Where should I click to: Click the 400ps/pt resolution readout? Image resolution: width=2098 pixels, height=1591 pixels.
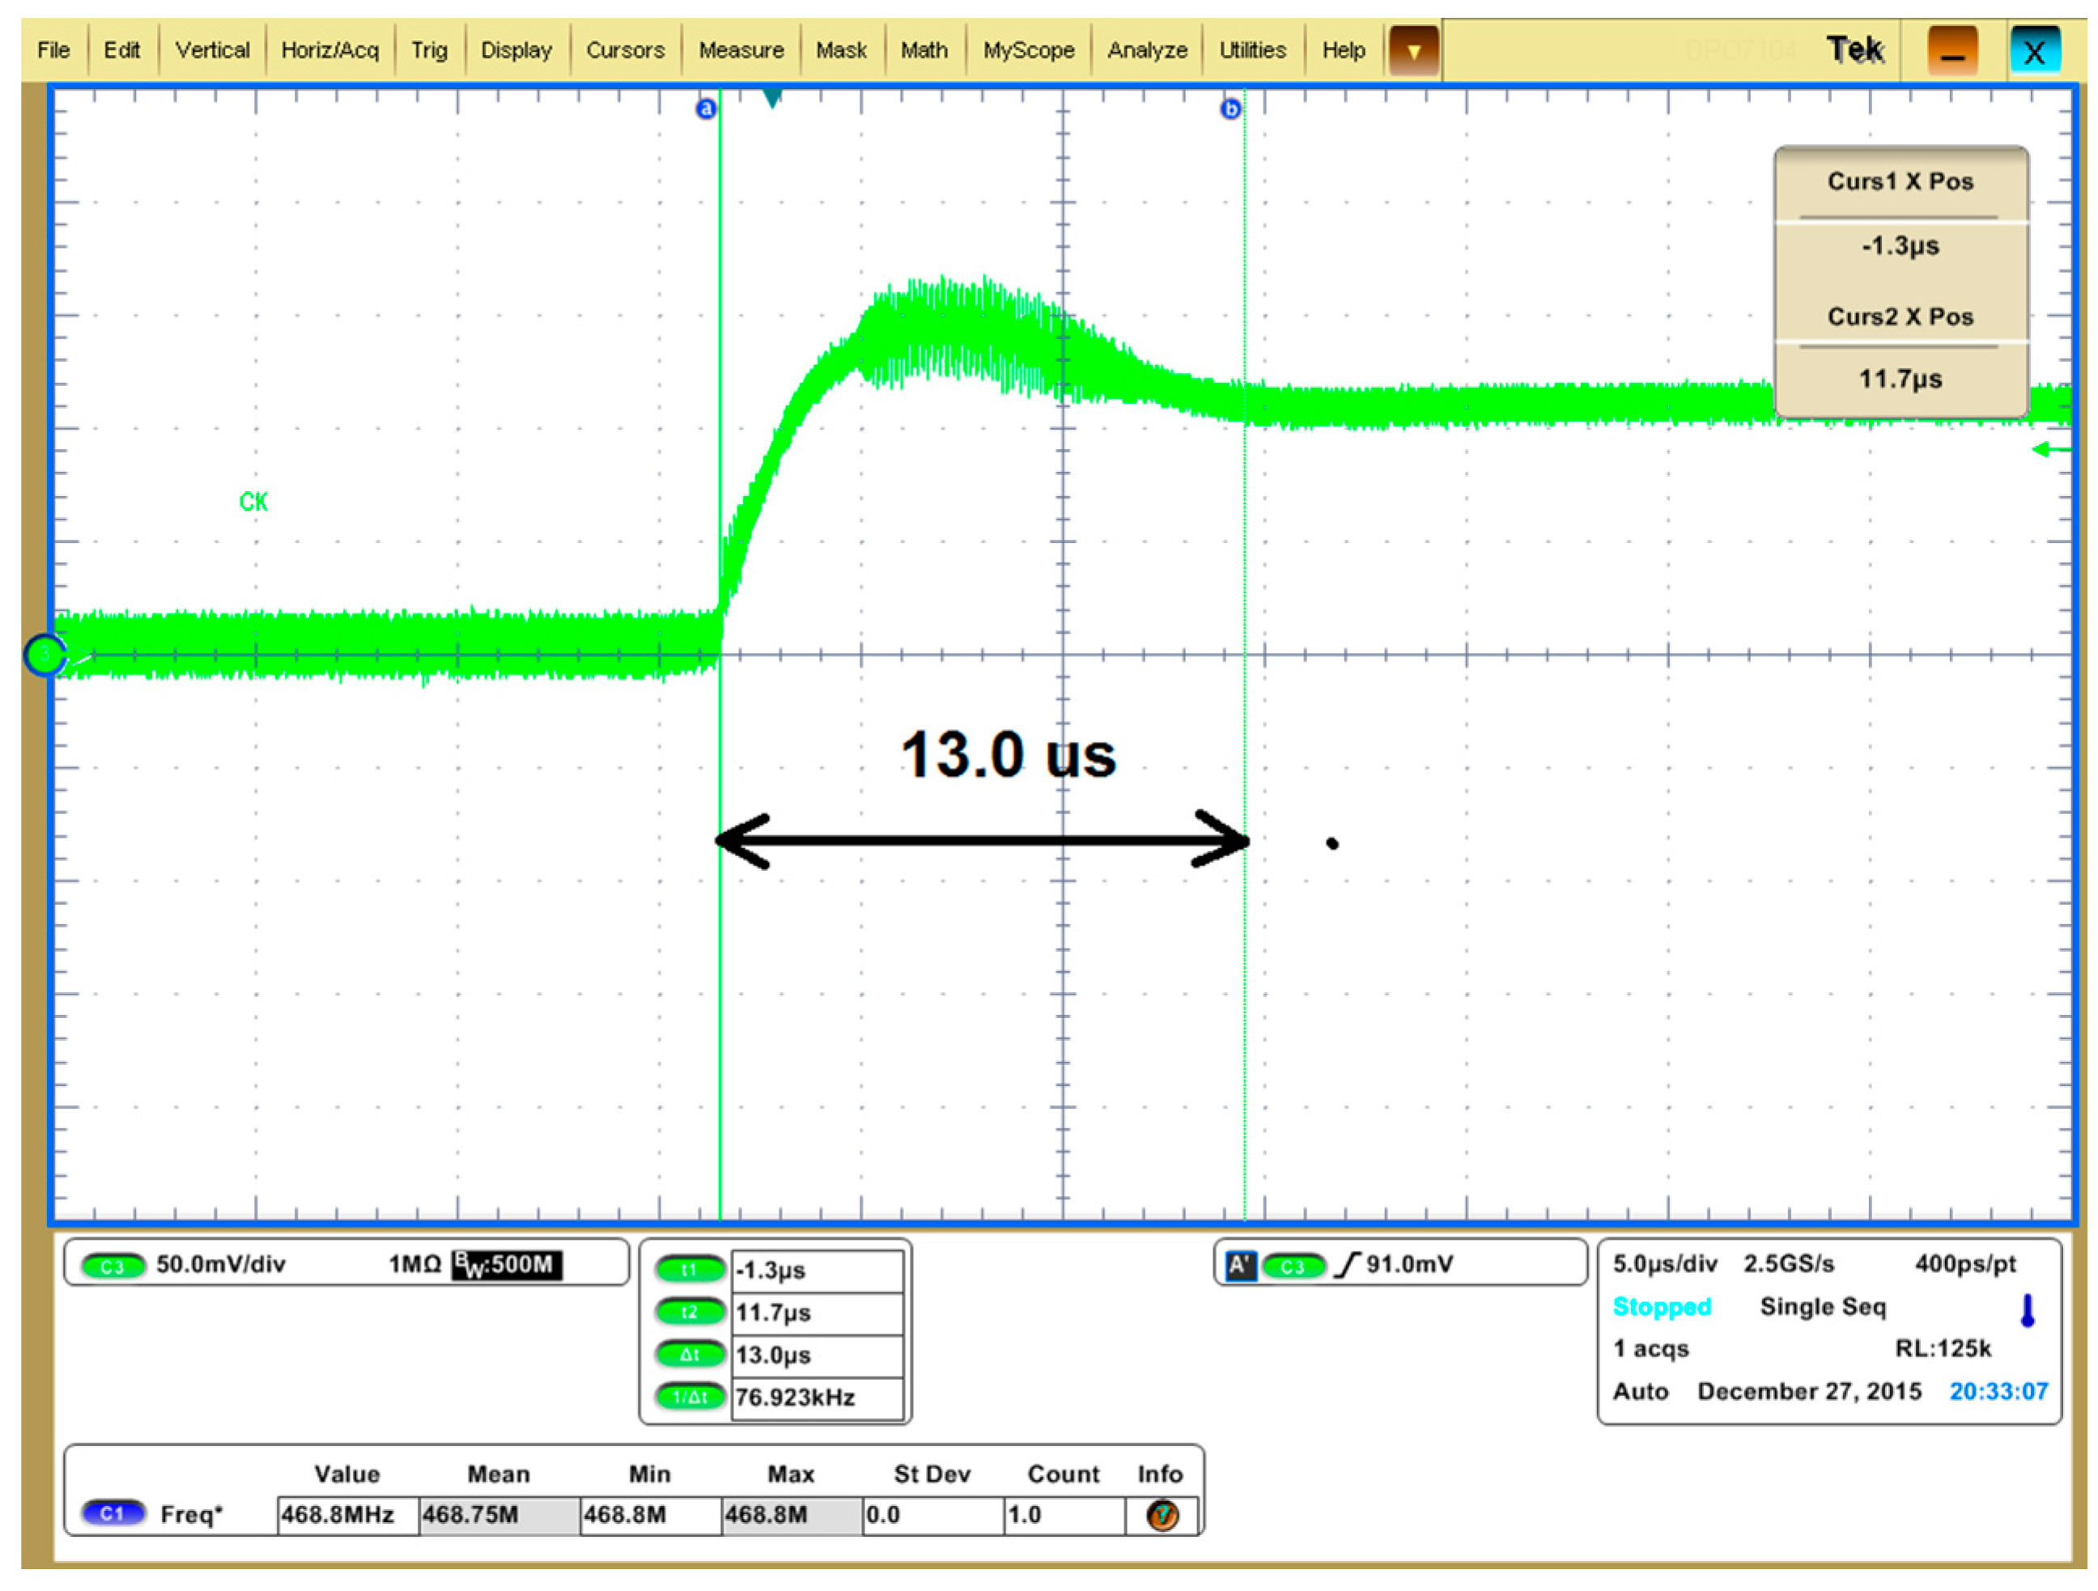[1965, 1264]
